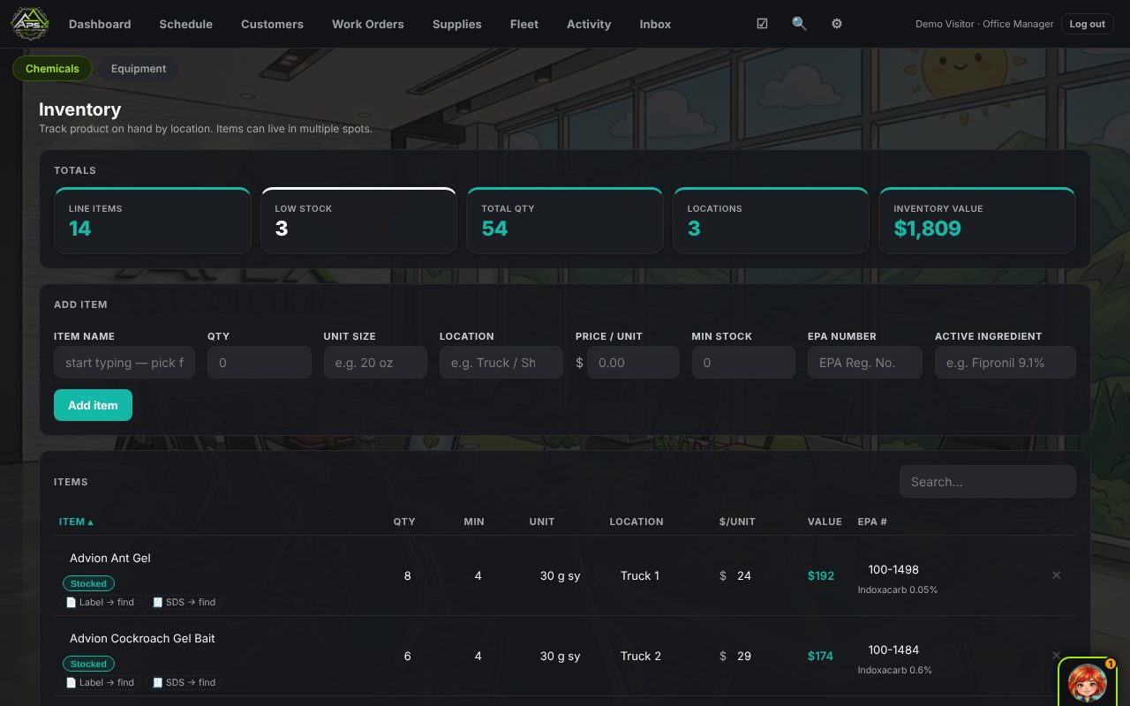The image size is (1130, 706).
Task: View the Activity page
Action: (x=589, y=24)
